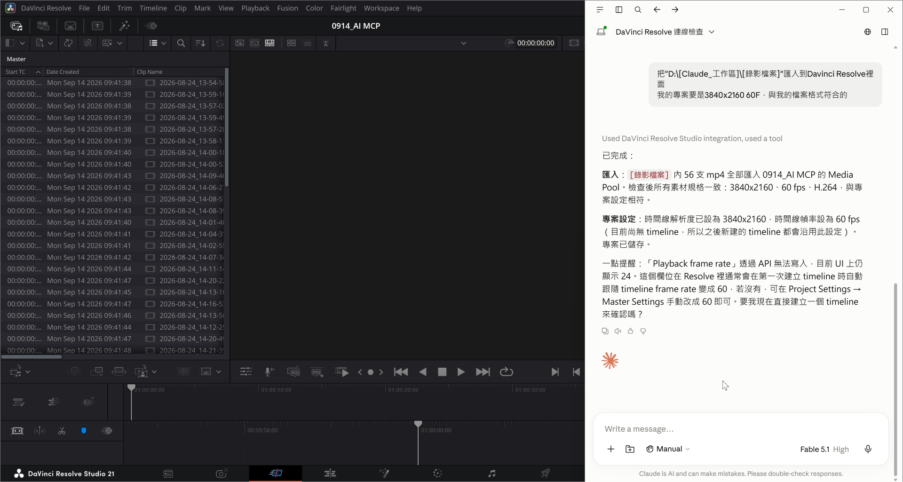The height and width of the screenshot is (482, 903).
Task: Open the Fairlight menu
Action: tap(343, 8)
